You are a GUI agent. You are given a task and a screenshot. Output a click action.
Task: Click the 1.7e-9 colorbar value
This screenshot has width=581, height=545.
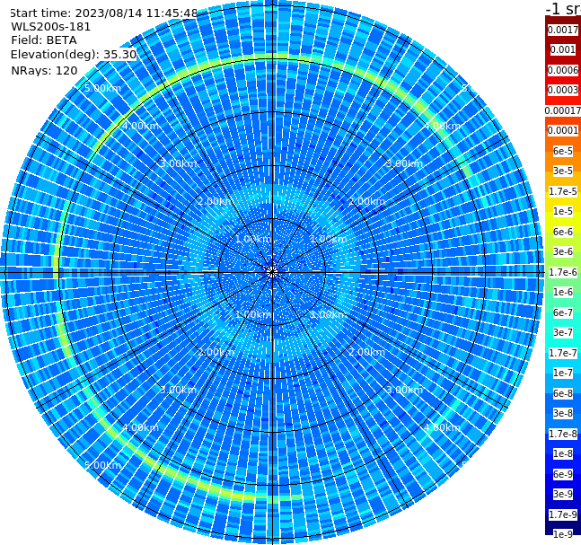563,514
